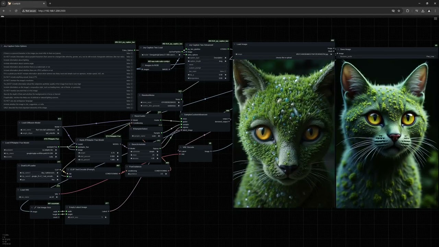Collapse the Get Image Size node
This screenshot has height=247, width=439.
tap(32, 207)
